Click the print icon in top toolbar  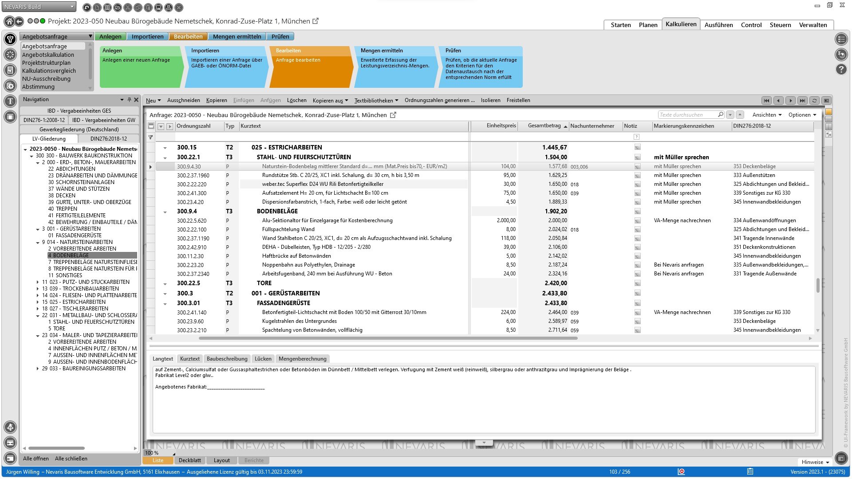pyautogui.click(x=169, y=8)
